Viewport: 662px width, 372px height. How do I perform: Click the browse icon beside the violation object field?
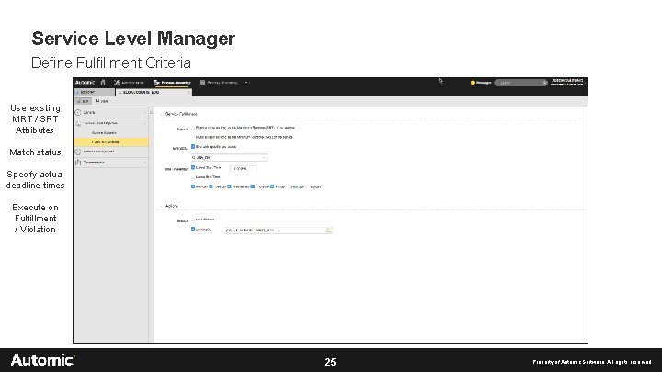point(329,231)
